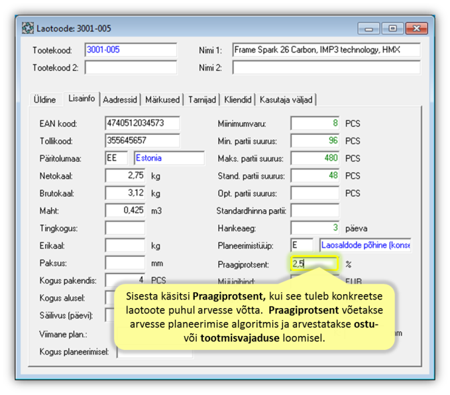Click the Praagiprotsent field showing 2,5

pos(315,264)
